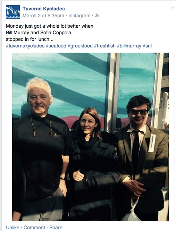Open the posted photo in viewer
176x231 pixels.
pyautogui.click(x=90, y=137)
